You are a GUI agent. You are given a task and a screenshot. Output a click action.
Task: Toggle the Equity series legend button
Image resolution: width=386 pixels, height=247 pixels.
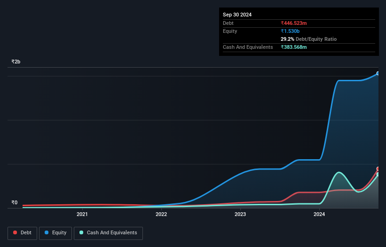coord(55,233)
